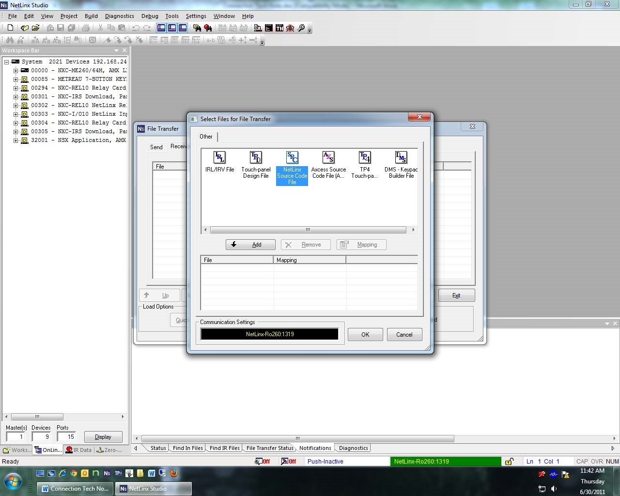Click the File Transfer toolbar icon
The height and width of the screenshot is (496, 620).
(x=258, y=28)
